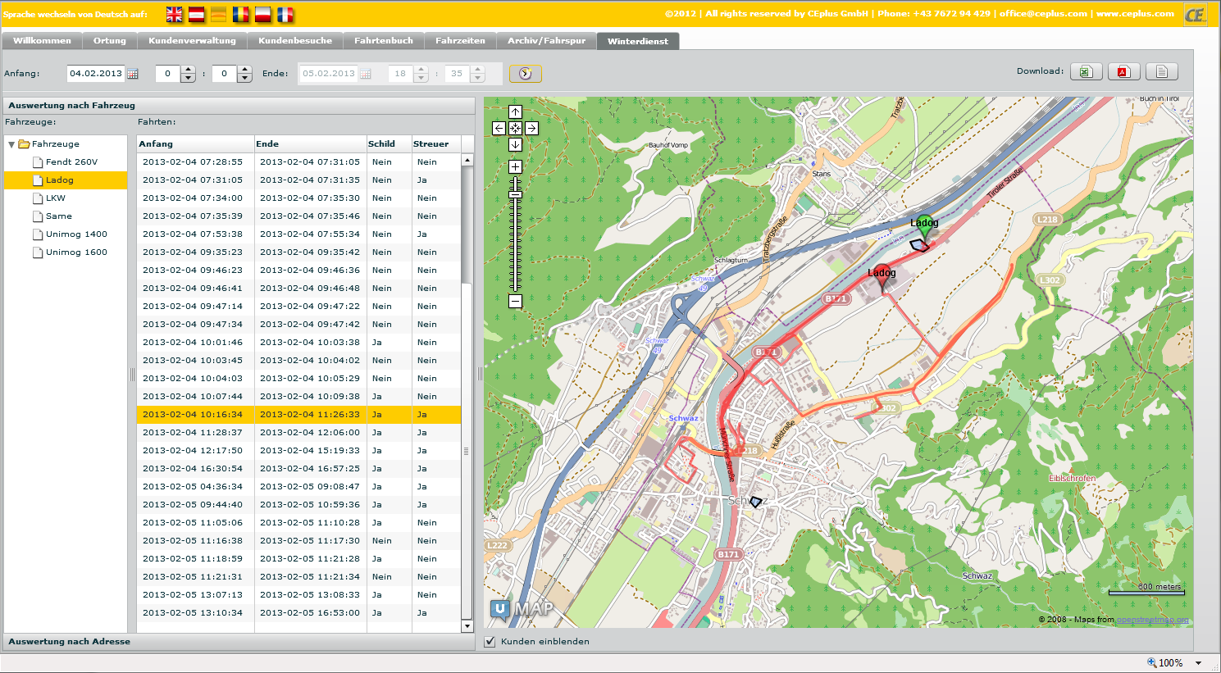Download report as plain text document

pos(1161,72)
